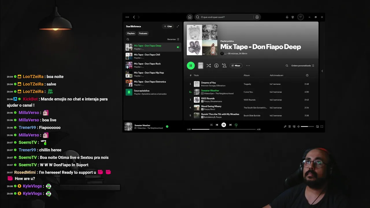The image size is (370, 208).
Task: Skip to the next track
Action: (x=230, y=125)
